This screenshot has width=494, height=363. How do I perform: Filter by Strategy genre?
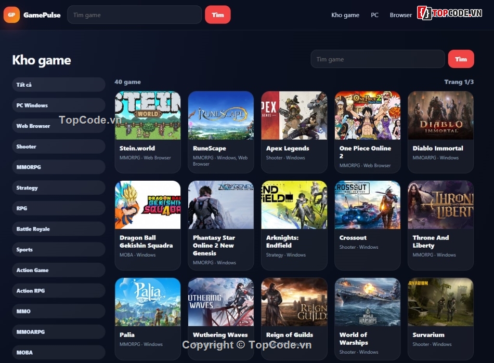(59, 188)
